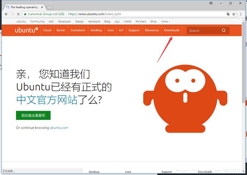Click the ubuntu logo in the header

coord(27,30)
